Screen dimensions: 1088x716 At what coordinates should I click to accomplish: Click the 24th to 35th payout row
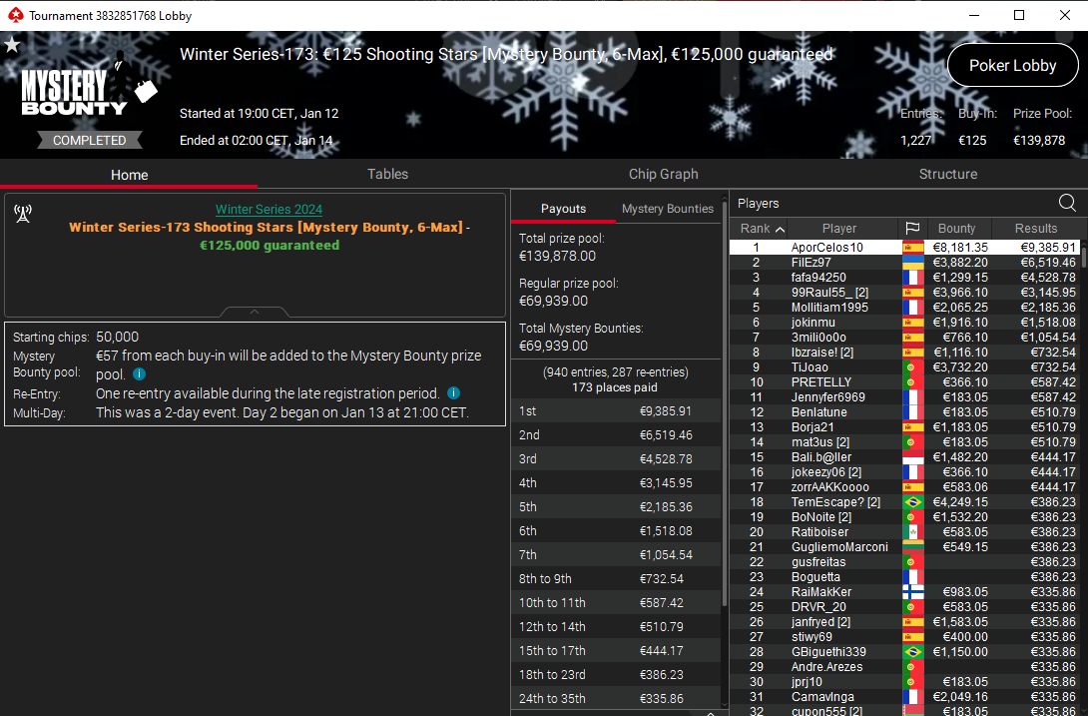616,699
